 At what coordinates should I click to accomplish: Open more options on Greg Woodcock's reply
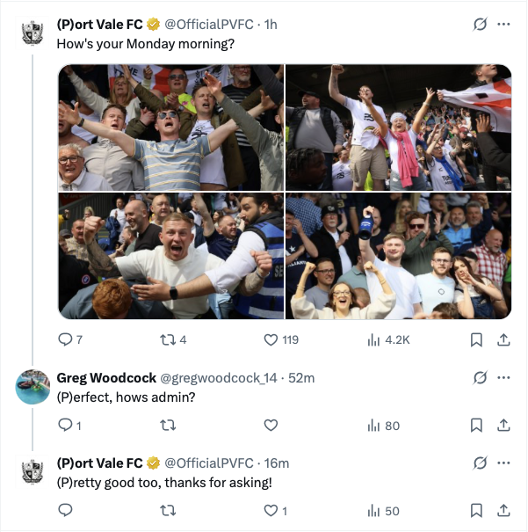click(x=503, y=377)
